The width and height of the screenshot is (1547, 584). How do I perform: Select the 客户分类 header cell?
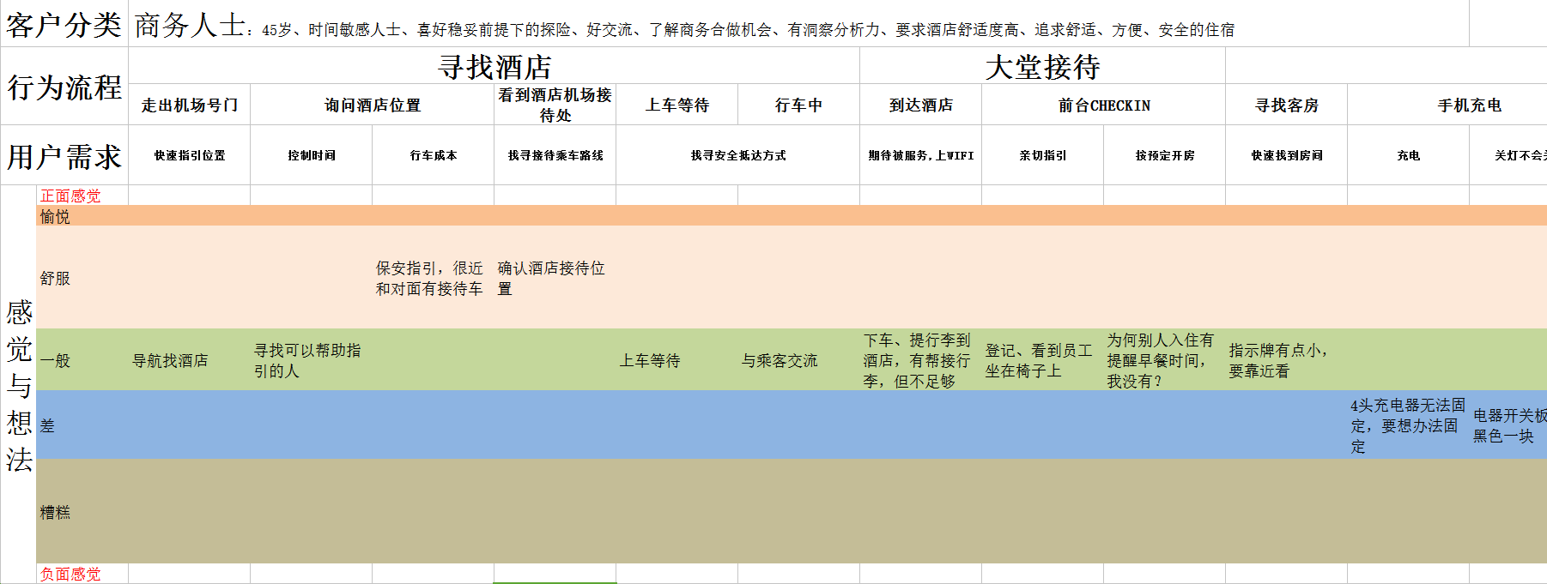click(64, 25)
